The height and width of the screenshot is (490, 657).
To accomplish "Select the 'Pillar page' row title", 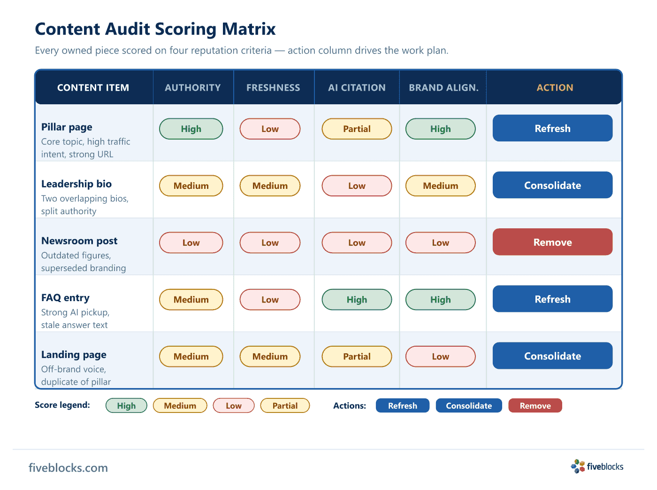I will point(67,127).
